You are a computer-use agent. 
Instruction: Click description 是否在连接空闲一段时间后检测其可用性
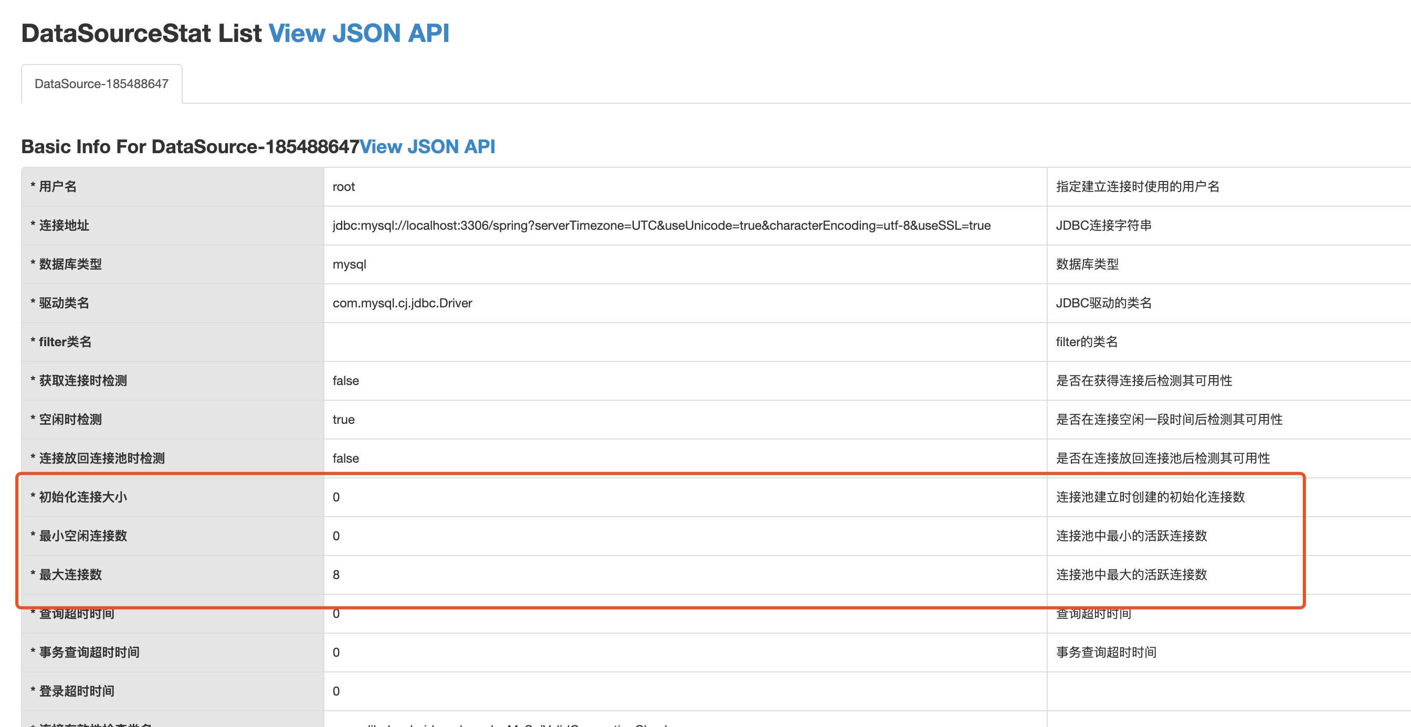[1170, 420]
